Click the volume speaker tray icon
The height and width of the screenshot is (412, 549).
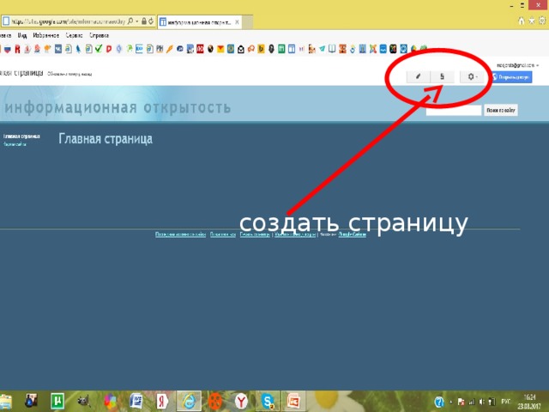pyautogui.click(x=482, y=402)
